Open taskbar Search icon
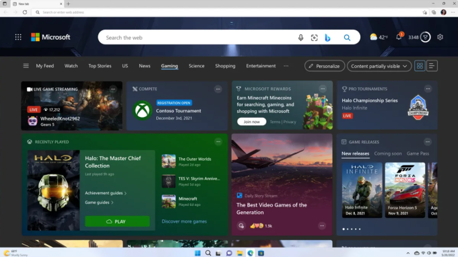 pyautogui.click(x=208, y=253)
